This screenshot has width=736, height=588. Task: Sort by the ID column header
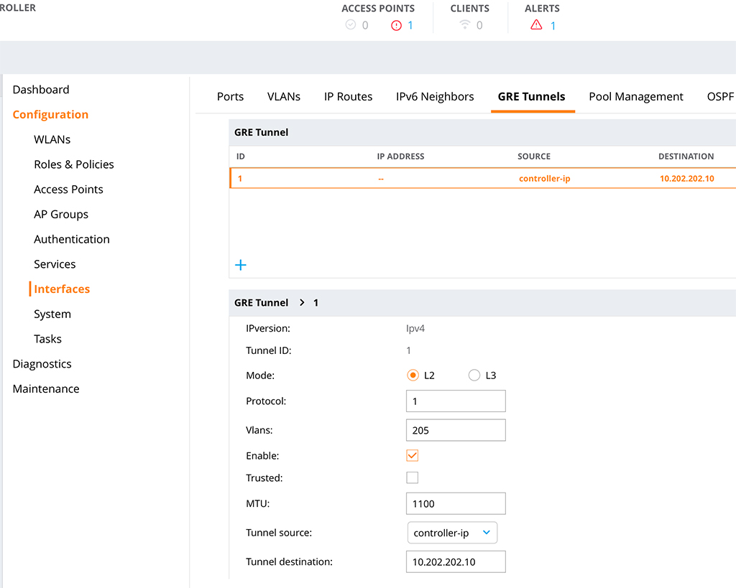pos(240,156)
